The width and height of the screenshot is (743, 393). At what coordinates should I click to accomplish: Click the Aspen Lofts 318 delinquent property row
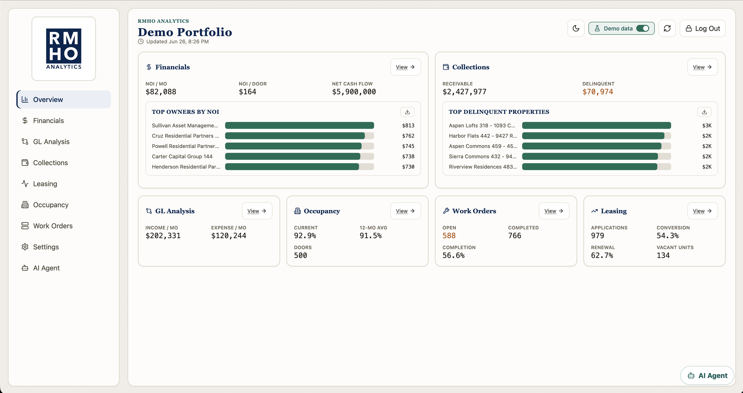pos(580,125)
